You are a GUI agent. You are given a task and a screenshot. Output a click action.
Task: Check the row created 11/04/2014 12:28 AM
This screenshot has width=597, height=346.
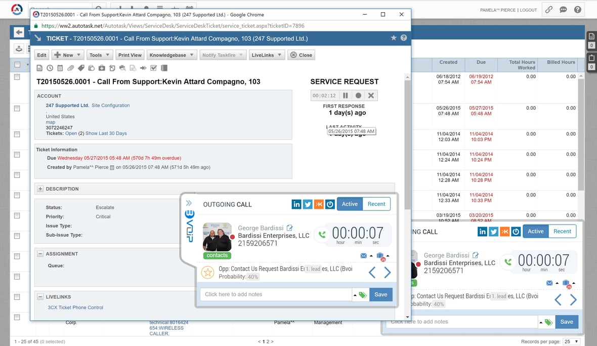[x=17, y=175]
